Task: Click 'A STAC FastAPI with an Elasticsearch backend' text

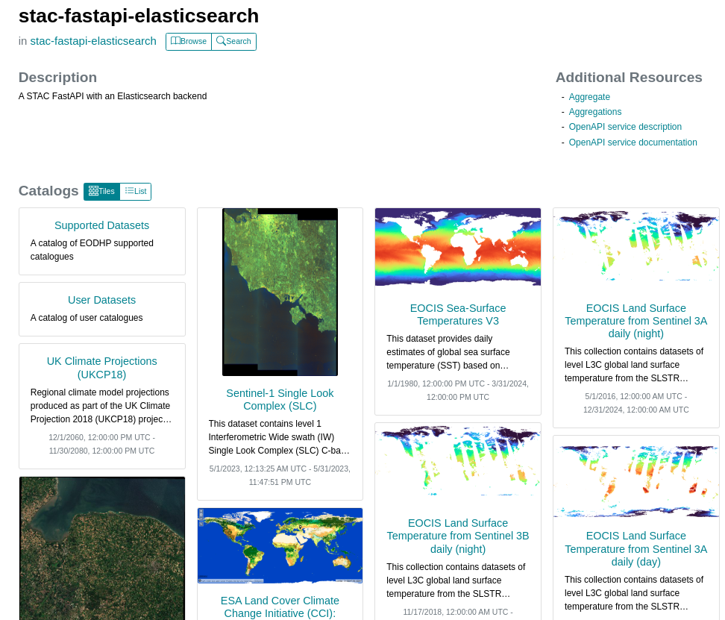Action: pos(113,96)
